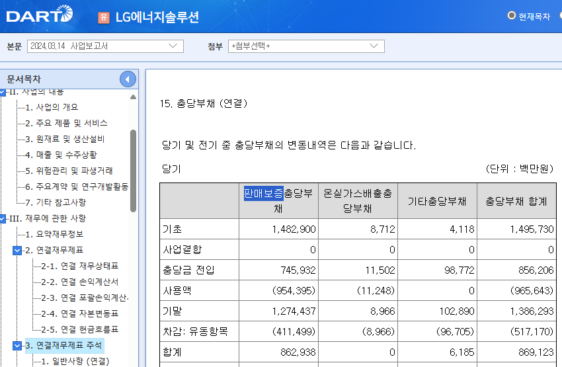Click the value 98,772

click(x=460, y=270)
